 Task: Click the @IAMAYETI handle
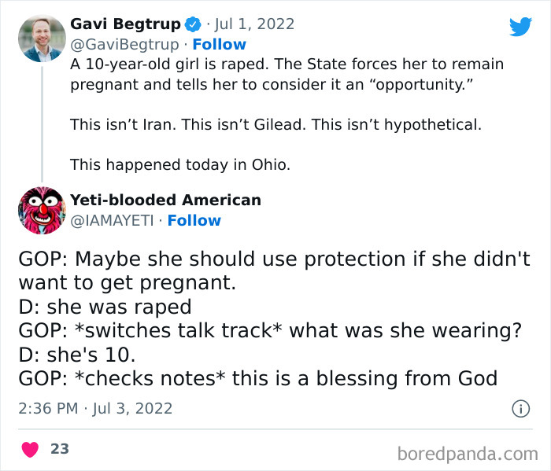tap(112, 220)
